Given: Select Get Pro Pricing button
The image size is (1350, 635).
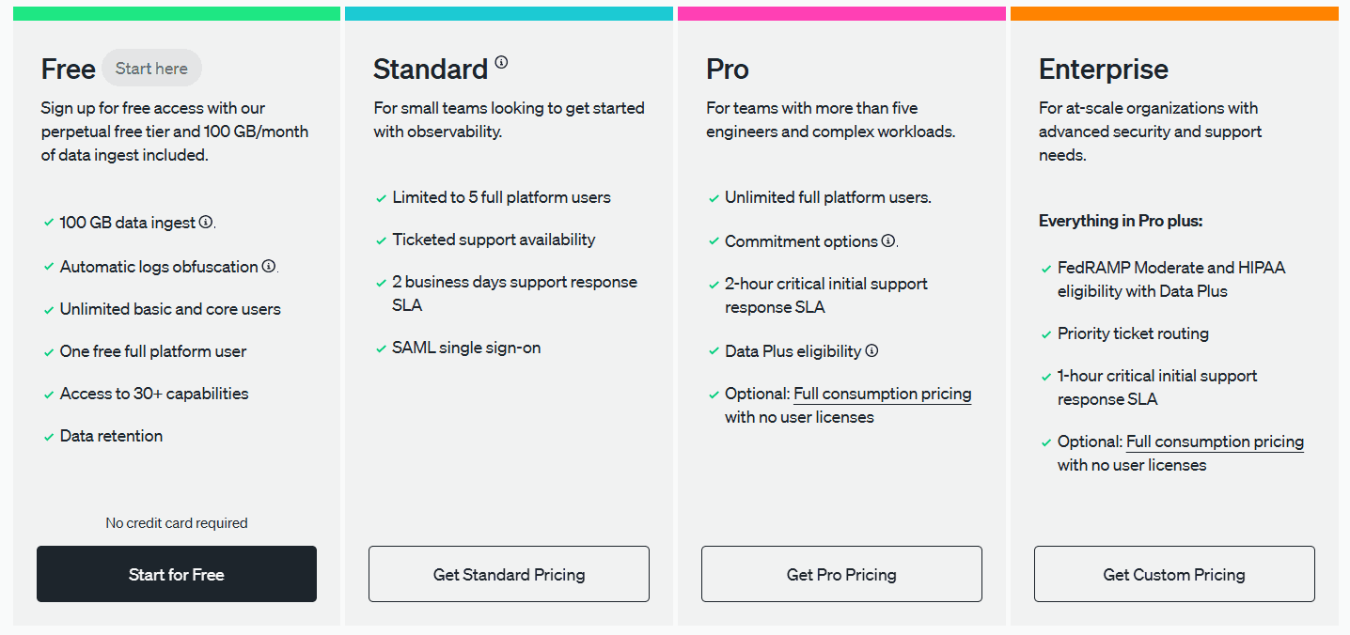Looking at the screenshot, I should coord(841,574).
